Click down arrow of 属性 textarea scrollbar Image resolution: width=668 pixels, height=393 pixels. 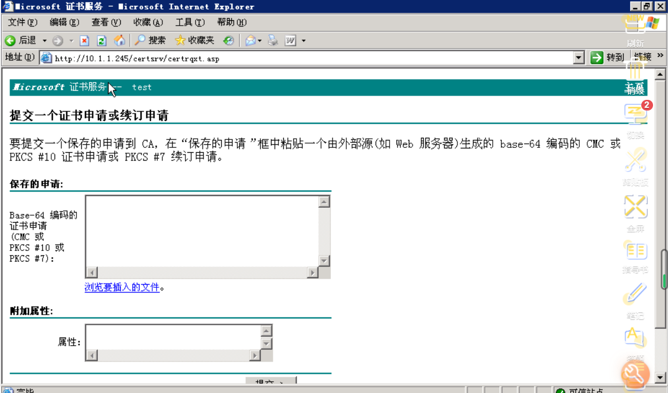coord(267,343)
